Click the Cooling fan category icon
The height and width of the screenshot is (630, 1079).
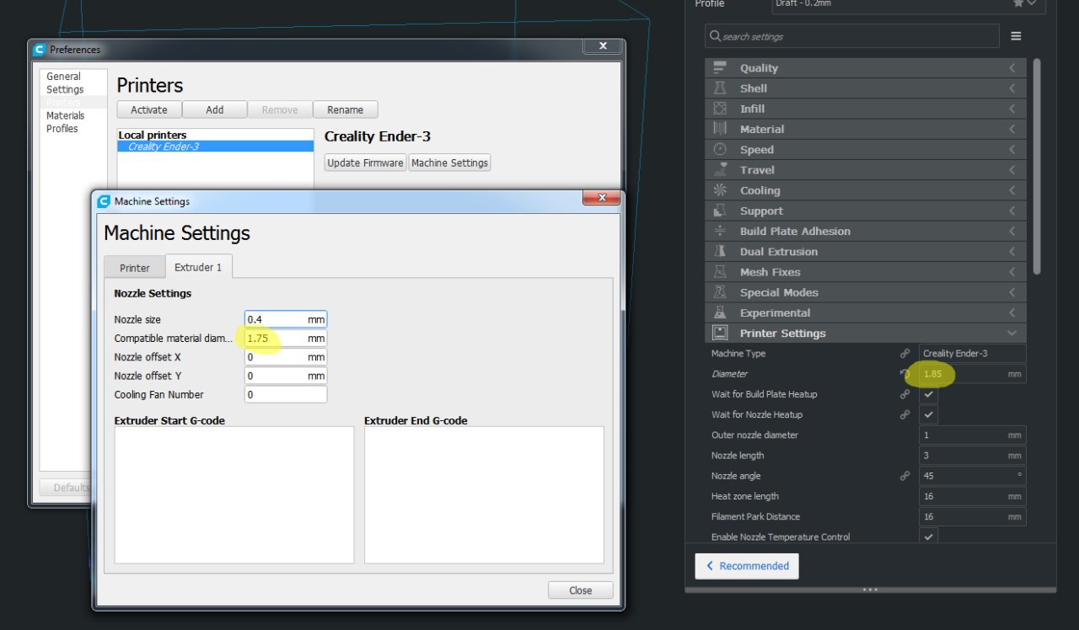coord(720,190)
